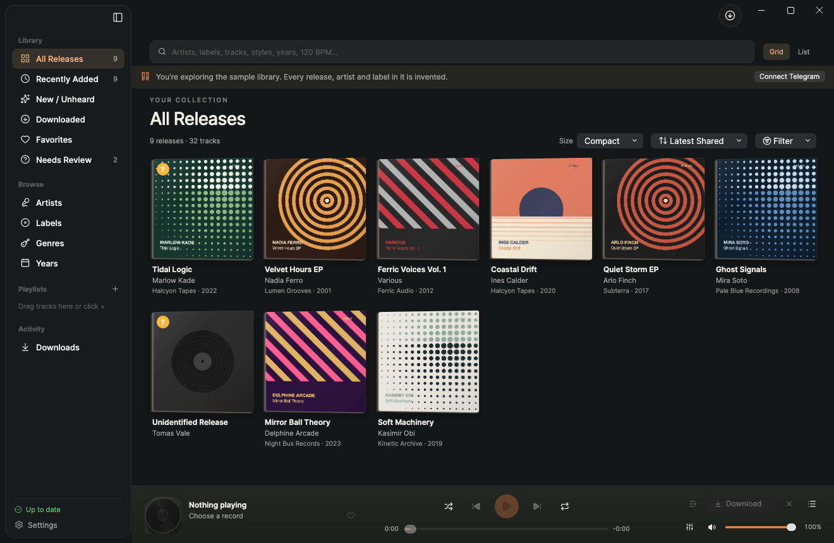This screenshot has width=834, height=543.
Task: Open the Latest Shared sort dropdown
Action: click(699, 141)
